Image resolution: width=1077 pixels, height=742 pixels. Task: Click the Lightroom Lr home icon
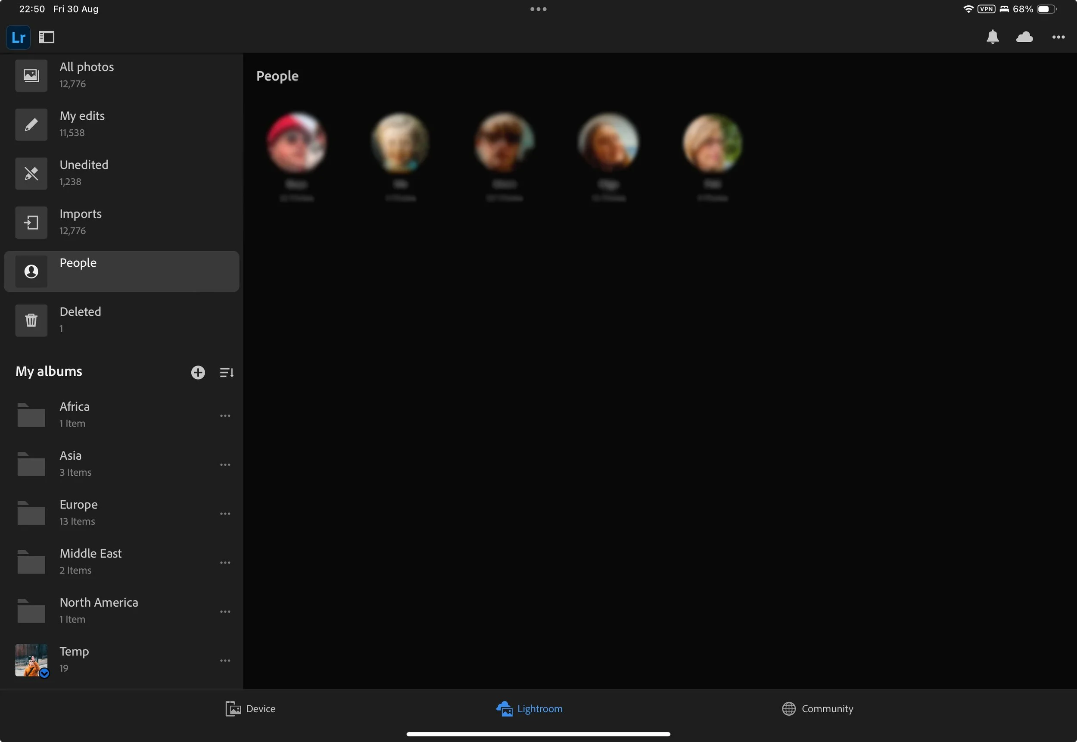(x=18, y=37)
